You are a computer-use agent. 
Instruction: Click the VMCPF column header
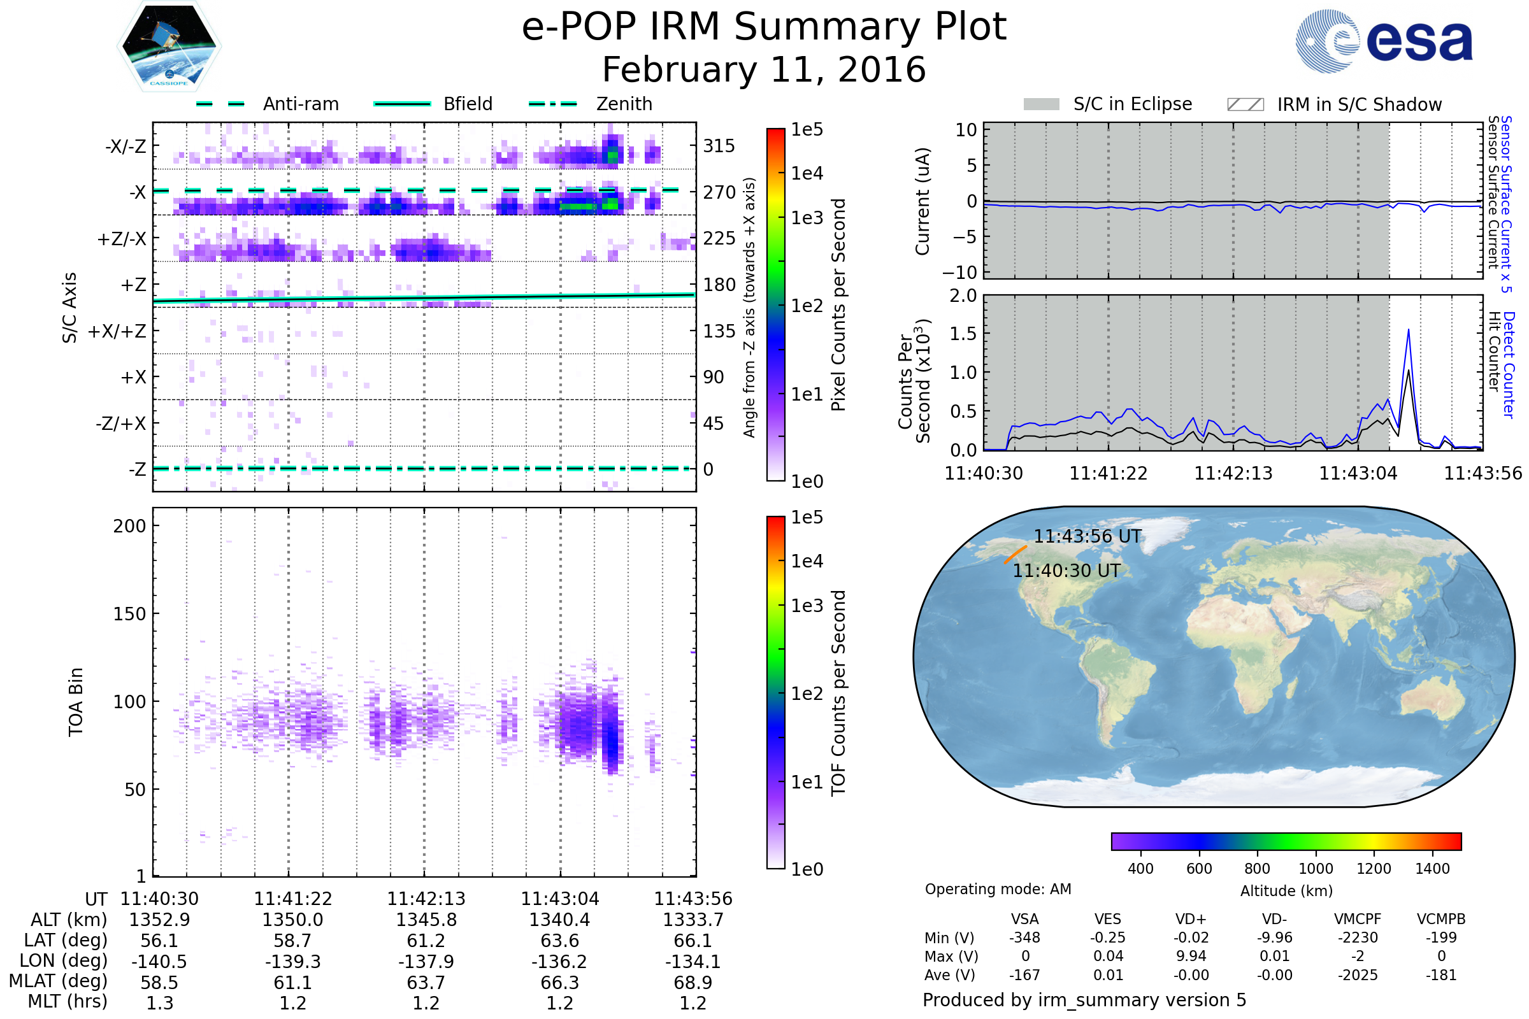pos(1358,920)
